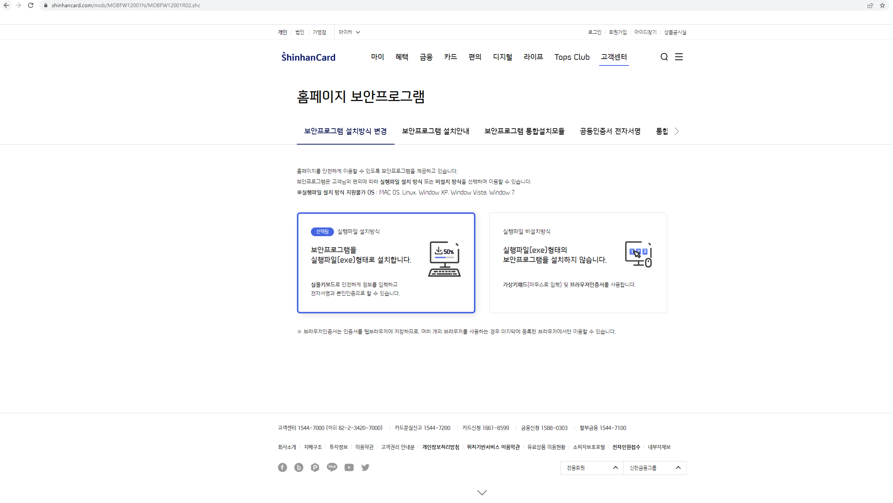Viewport: 893px width, 503px height.
Task: Click the 로그인 link
Action: click(x=595, y=32)
